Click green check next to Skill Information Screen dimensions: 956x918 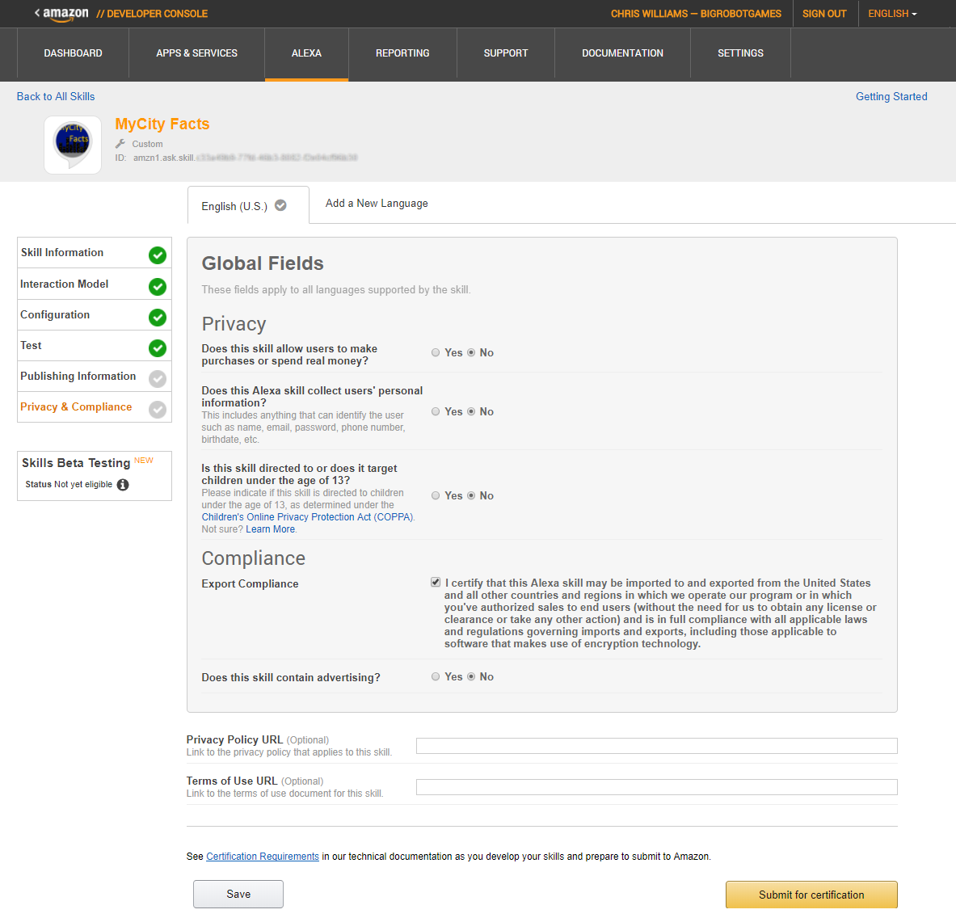pos(158,255)
